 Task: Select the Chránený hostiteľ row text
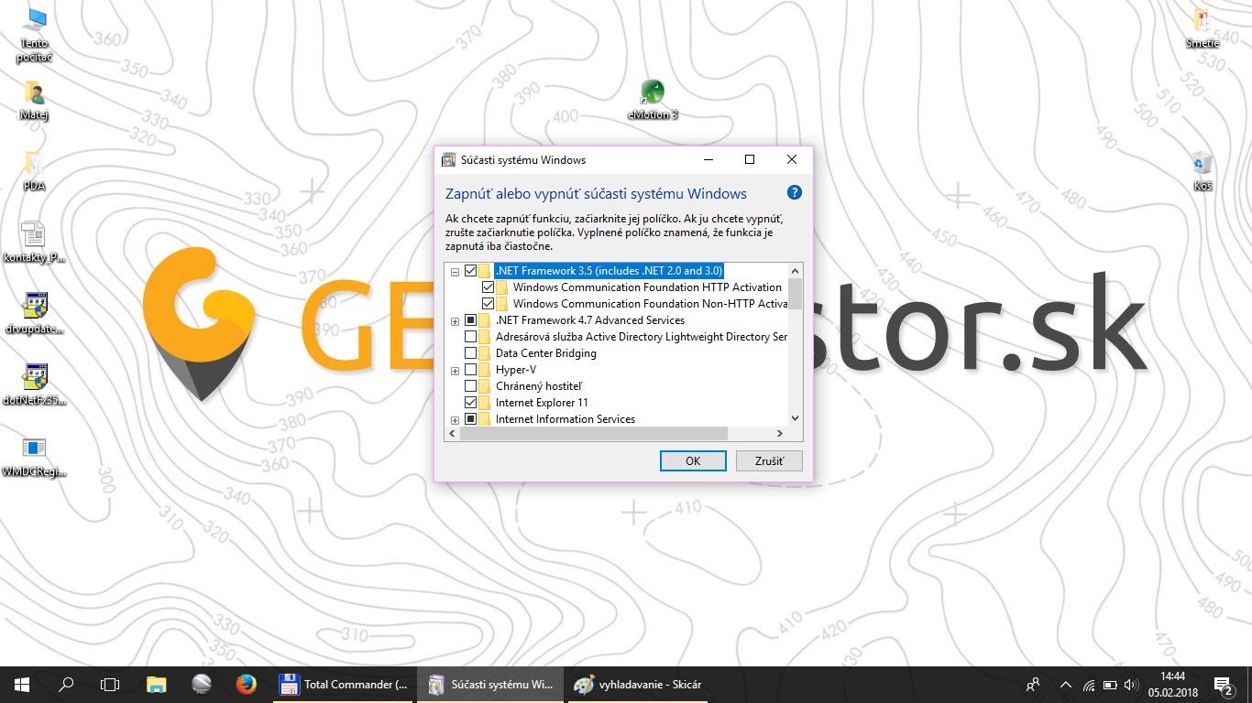pos(539,386)
